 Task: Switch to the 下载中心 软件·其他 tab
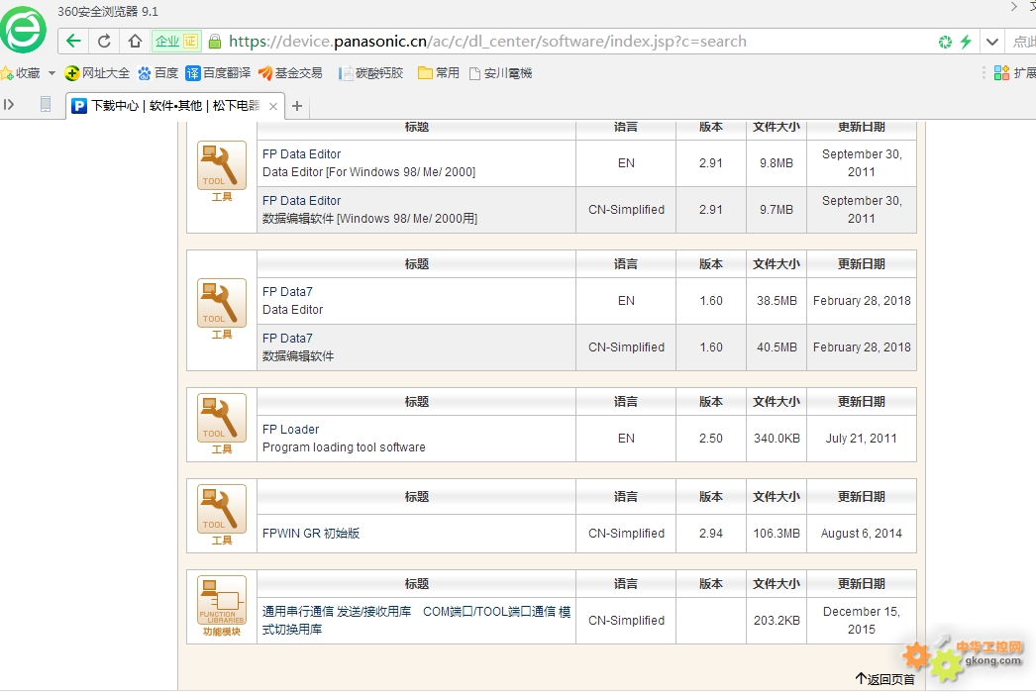[x=175, y=106]
